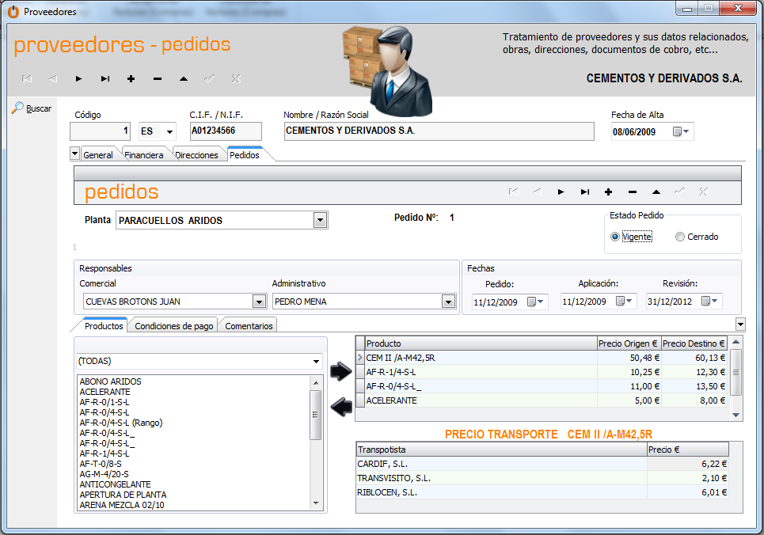Click the Buscar magnifier search icon
Image resolution: width=764 pixels, height=535 pixels.
(x=17, y=108)
